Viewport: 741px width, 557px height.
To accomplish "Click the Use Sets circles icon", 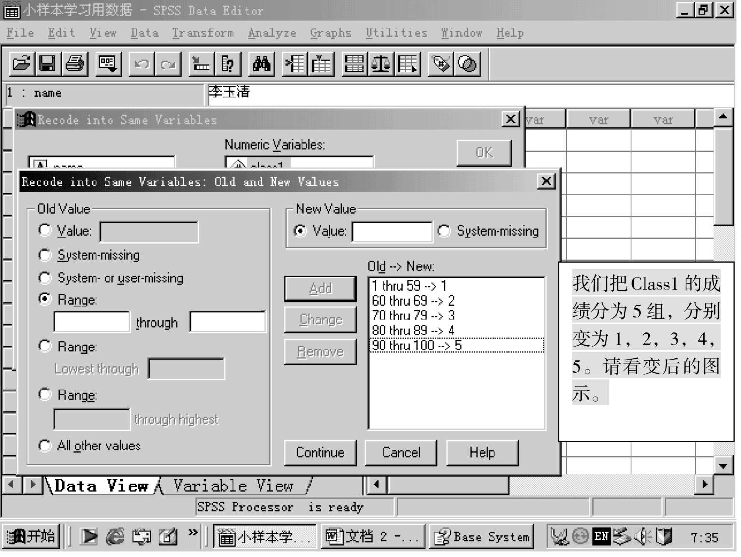I will point(467,64).
